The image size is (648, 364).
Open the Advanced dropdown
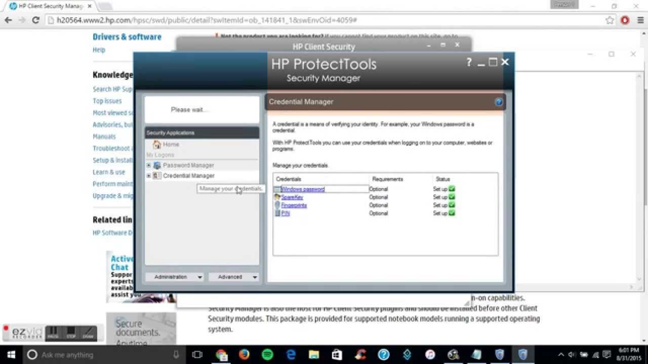(233, 277)
